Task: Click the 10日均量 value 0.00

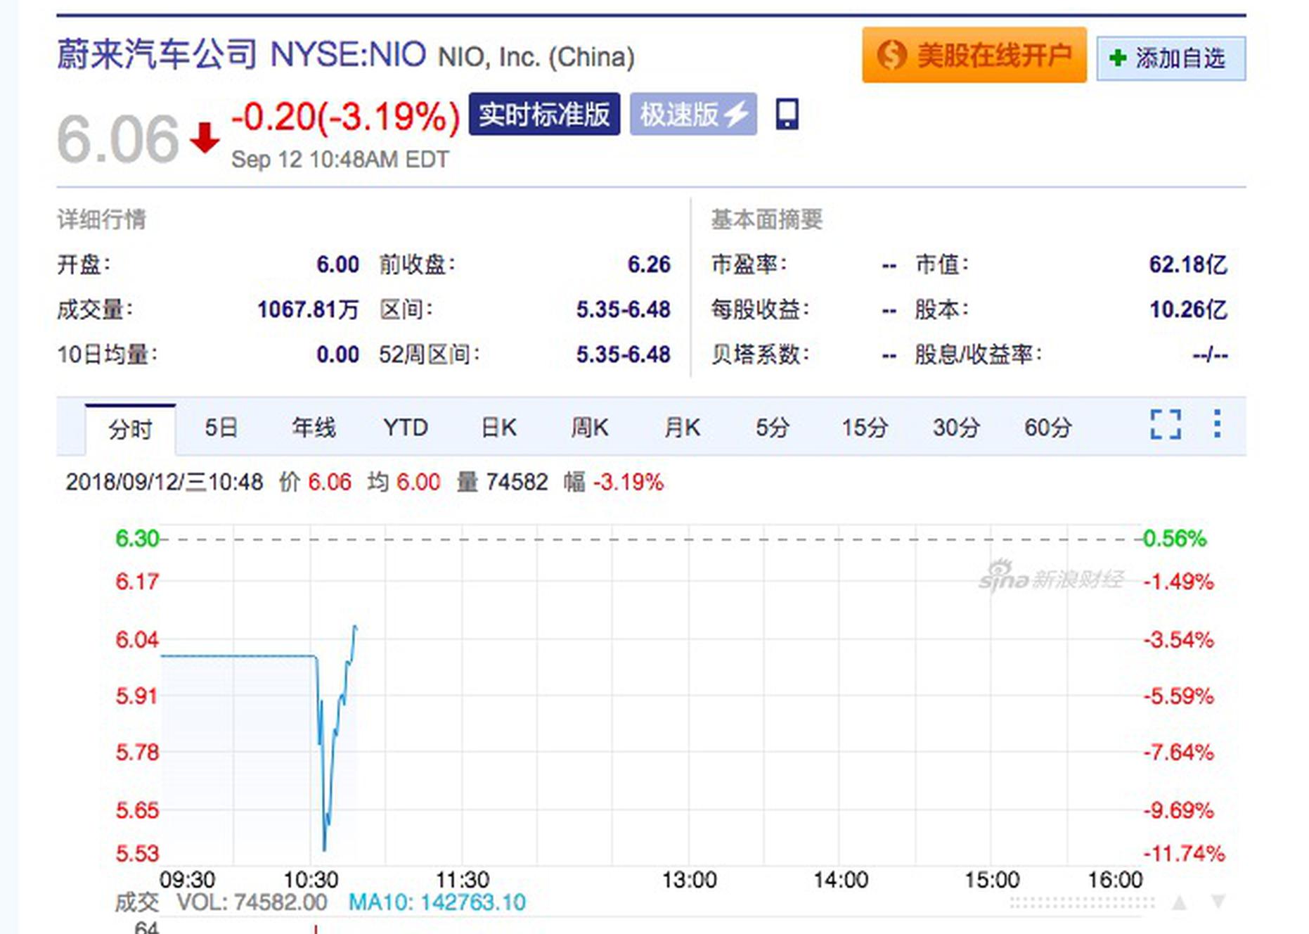Action: tap(337, 354)
